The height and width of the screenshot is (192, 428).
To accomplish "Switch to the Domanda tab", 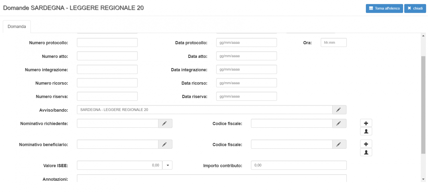I will coord(17,27).
